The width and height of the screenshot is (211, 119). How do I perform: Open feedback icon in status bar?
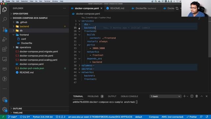coord(201,117)
